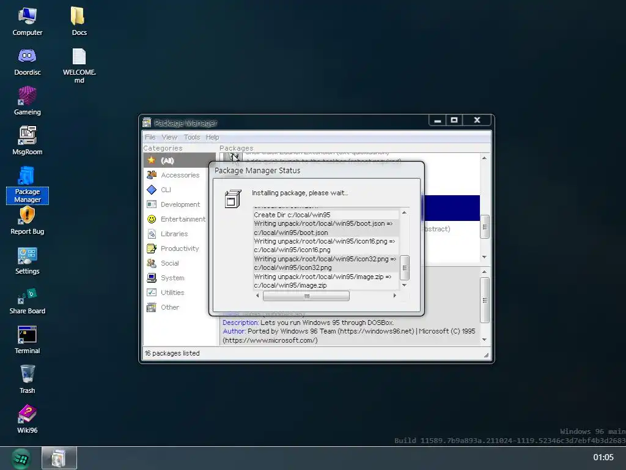Click the System category computer icon
The width and height of the screenshot is (626, 470).
152,278
